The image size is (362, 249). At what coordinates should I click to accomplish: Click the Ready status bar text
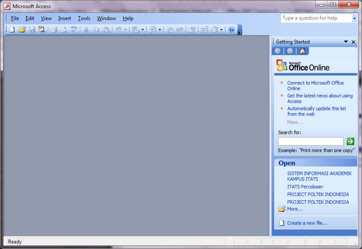pyautogui.click(x=15, y=242)
